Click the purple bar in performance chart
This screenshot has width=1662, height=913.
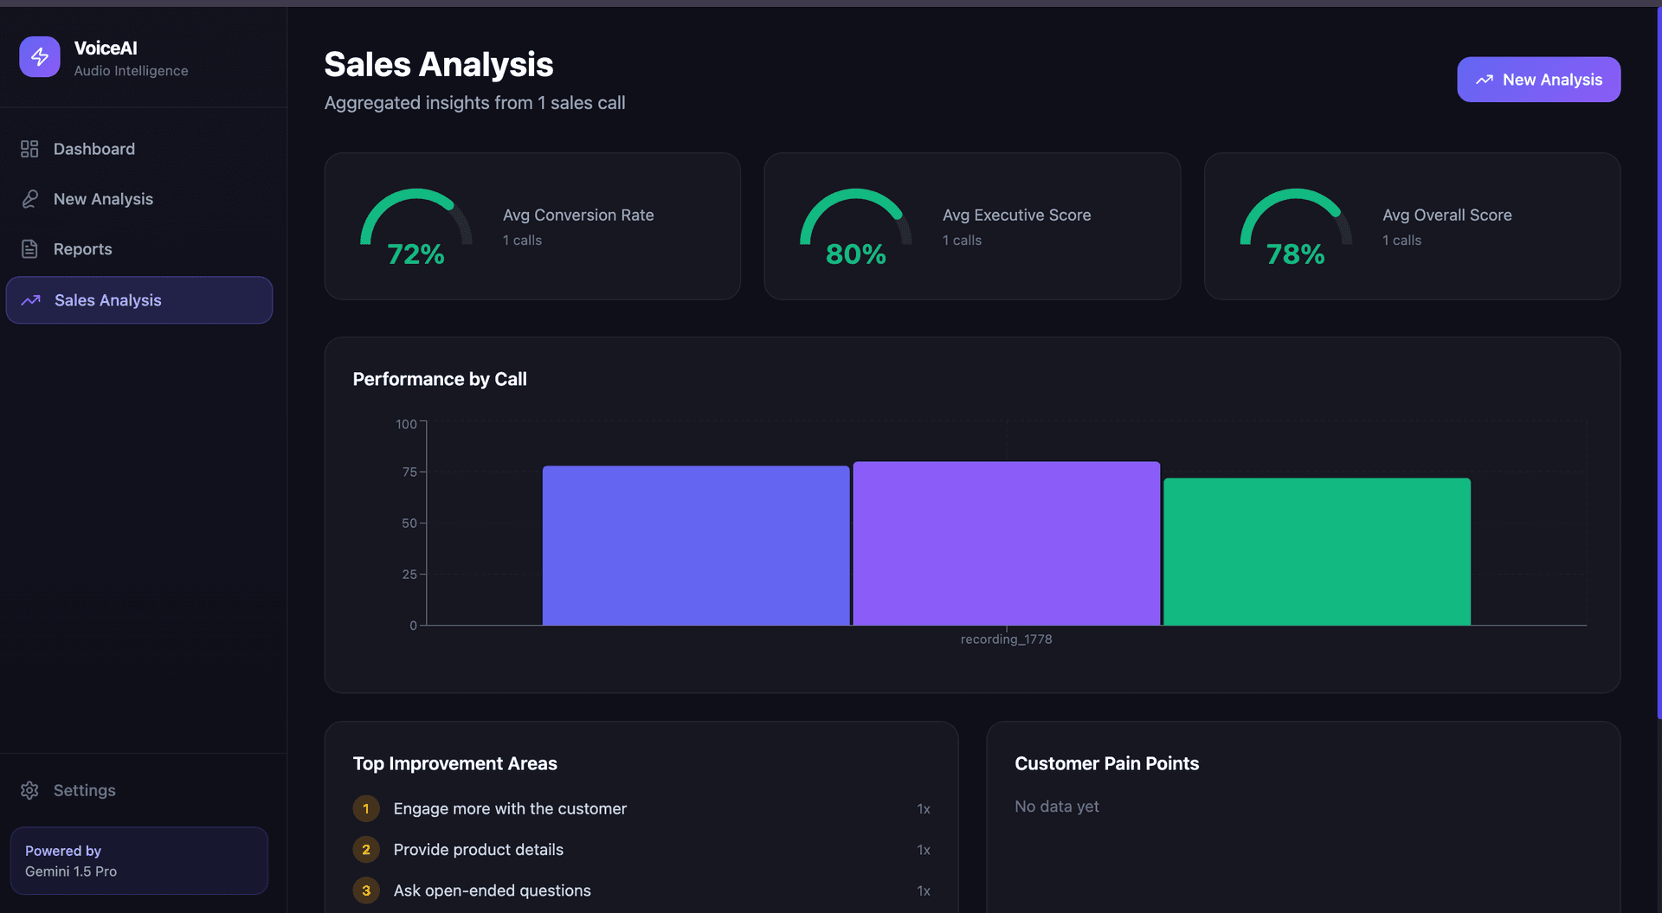click(1006, 543)
